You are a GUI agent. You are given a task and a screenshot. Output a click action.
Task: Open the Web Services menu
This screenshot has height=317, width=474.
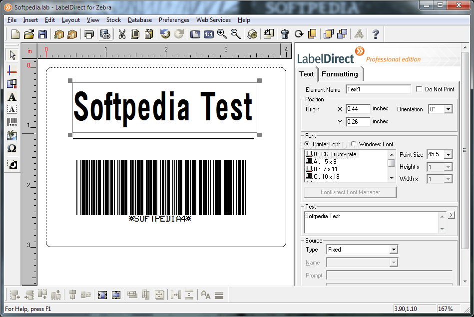tap(213, 20)
